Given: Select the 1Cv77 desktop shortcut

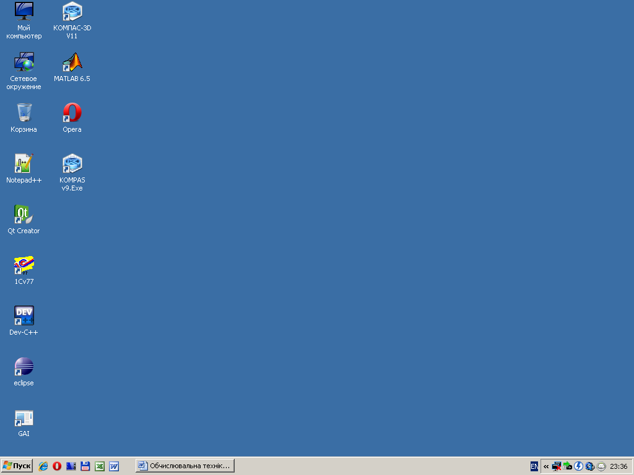Looking at the screenshot, I should pos(24,270).
